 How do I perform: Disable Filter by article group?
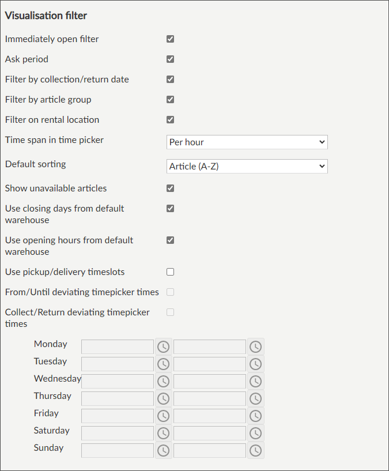pos(170,100)
